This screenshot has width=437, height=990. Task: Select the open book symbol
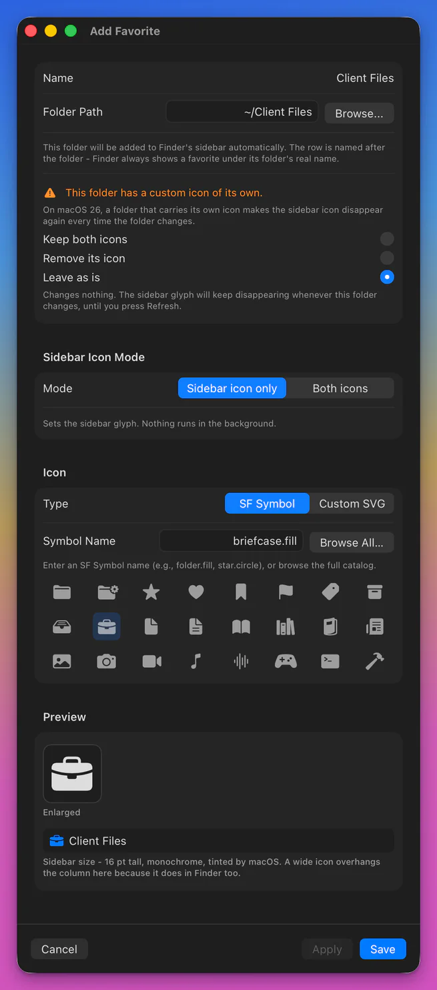(x=241, y=626)
